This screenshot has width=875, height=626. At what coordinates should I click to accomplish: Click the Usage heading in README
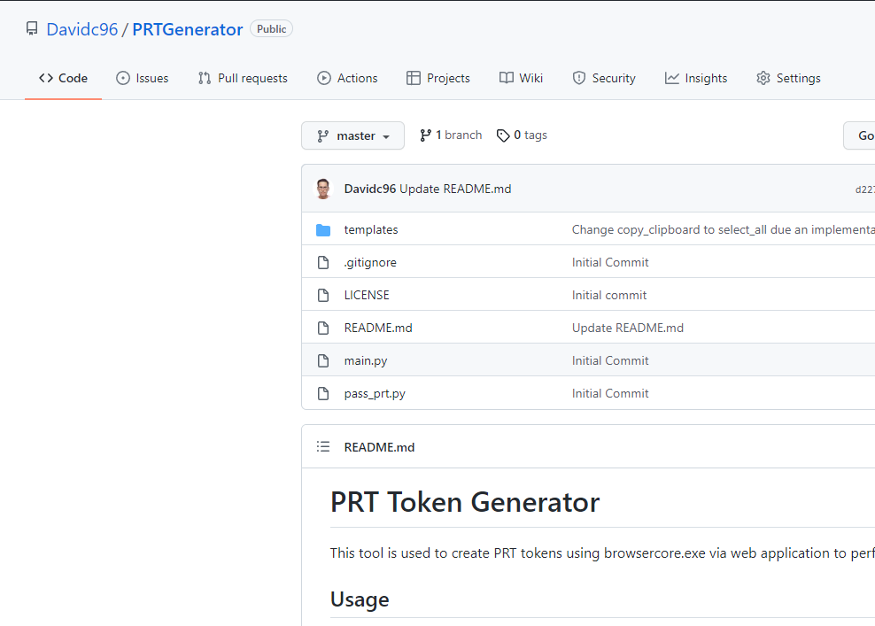pos(360,599)
